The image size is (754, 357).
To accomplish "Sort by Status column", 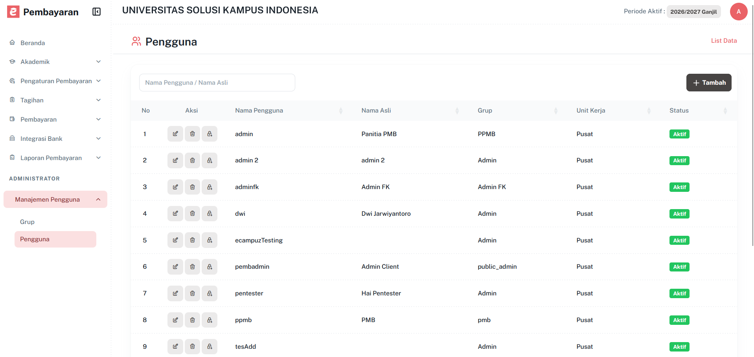I will click(x=725, y=111).
